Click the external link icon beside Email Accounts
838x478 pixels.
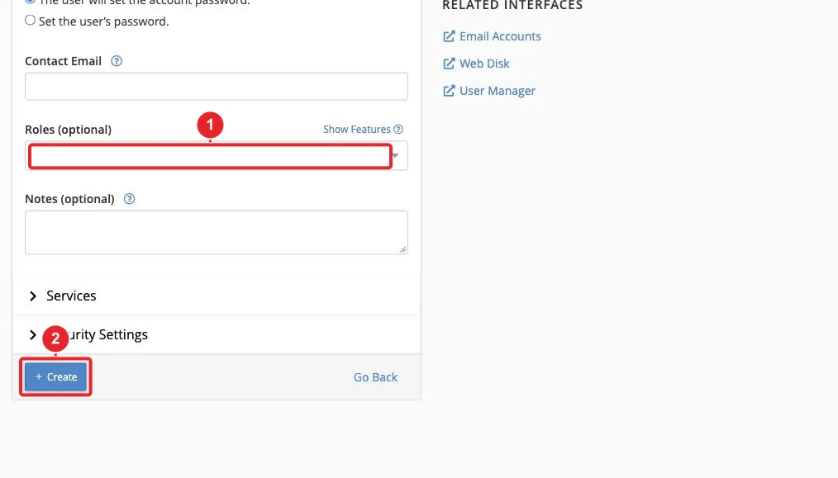point(449,36)
